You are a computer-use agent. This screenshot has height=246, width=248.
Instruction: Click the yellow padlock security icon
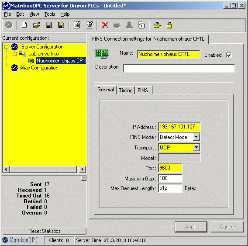[x=169, y=25]
